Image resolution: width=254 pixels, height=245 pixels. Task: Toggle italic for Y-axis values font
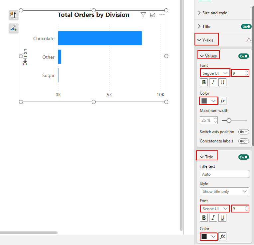tap(213, 82)
